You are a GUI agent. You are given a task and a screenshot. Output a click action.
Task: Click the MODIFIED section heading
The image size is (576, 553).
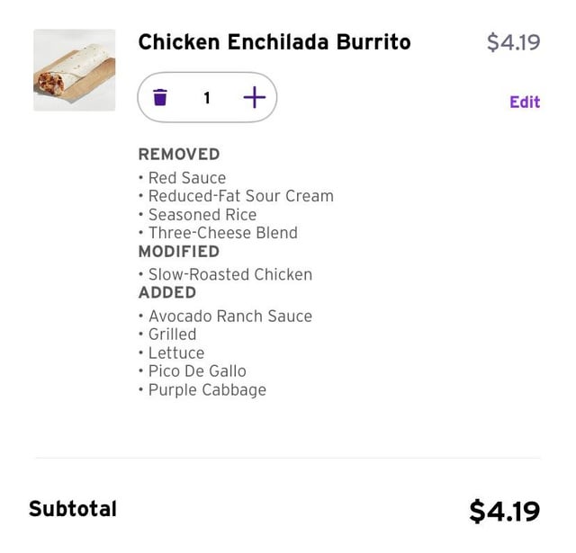(x=178, y=251)
